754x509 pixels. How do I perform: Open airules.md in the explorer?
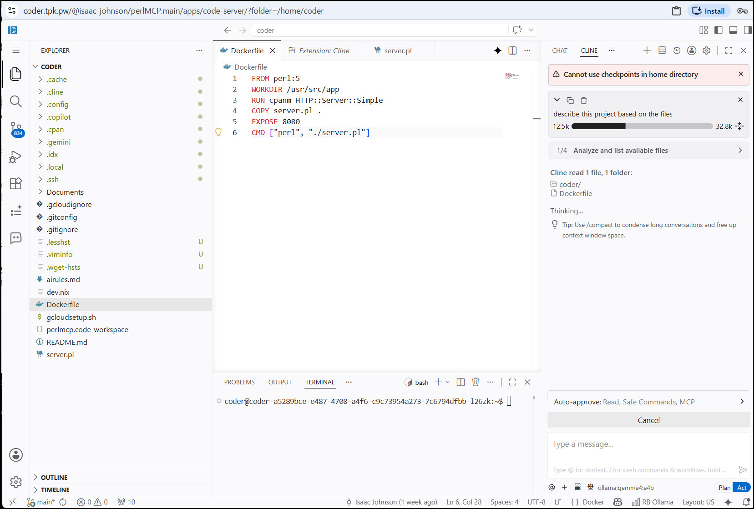[121, 279]
